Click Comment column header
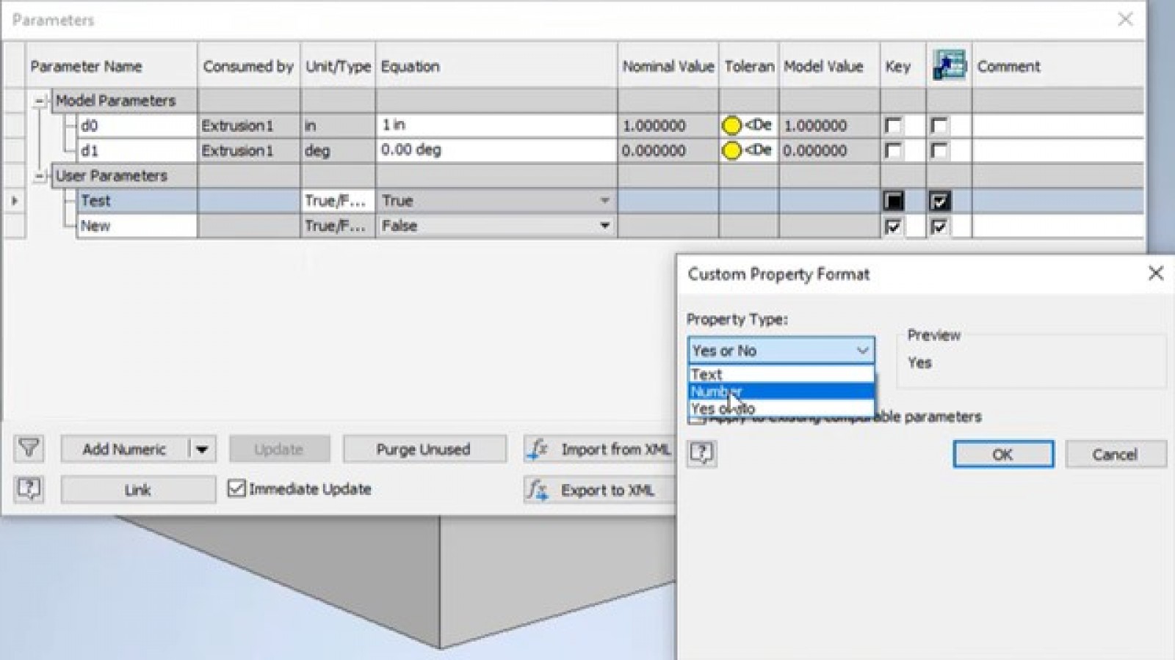 click(x=1057, y=66)
